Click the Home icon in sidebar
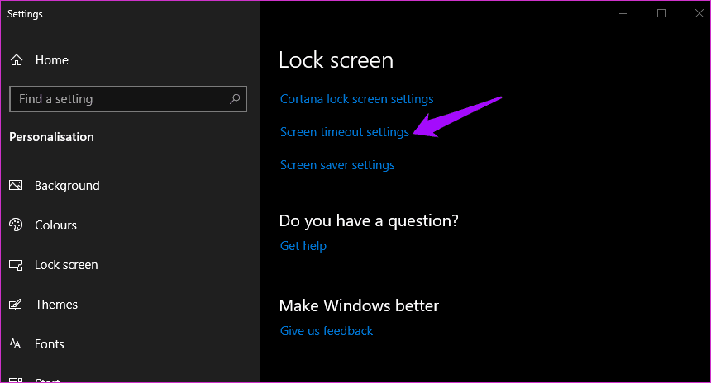Image resolution: width=711 pixels, height=383 pixels. click(16, 60)
